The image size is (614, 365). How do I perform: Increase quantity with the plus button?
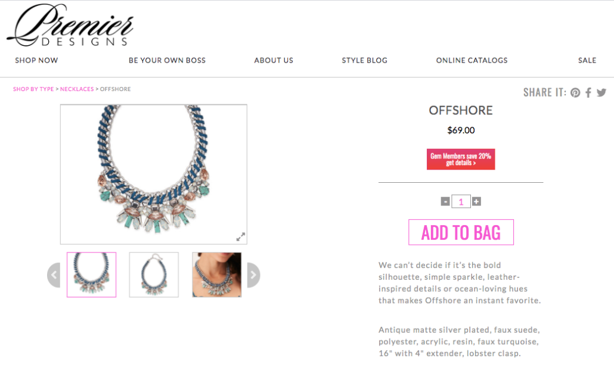(476, 201)
